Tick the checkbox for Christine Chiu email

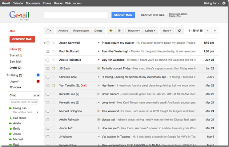(x=48, y=77)
